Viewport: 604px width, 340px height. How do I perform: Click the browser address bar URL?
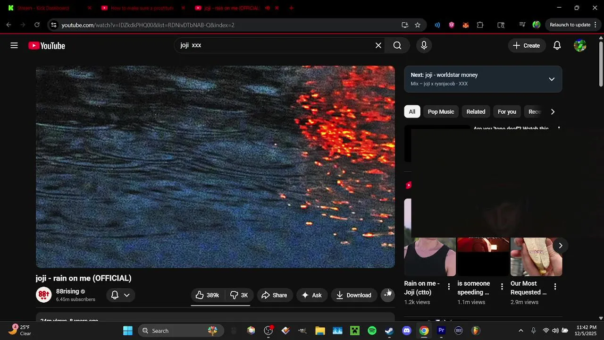(x=148, y=25)
